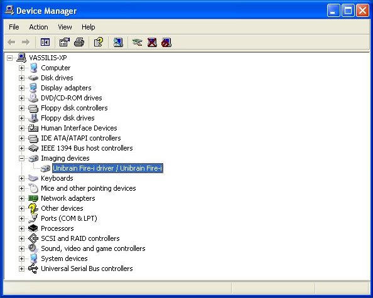373x298 pixels.
Task: Click the Help toolbar icon
Action: tap(99, 43)
